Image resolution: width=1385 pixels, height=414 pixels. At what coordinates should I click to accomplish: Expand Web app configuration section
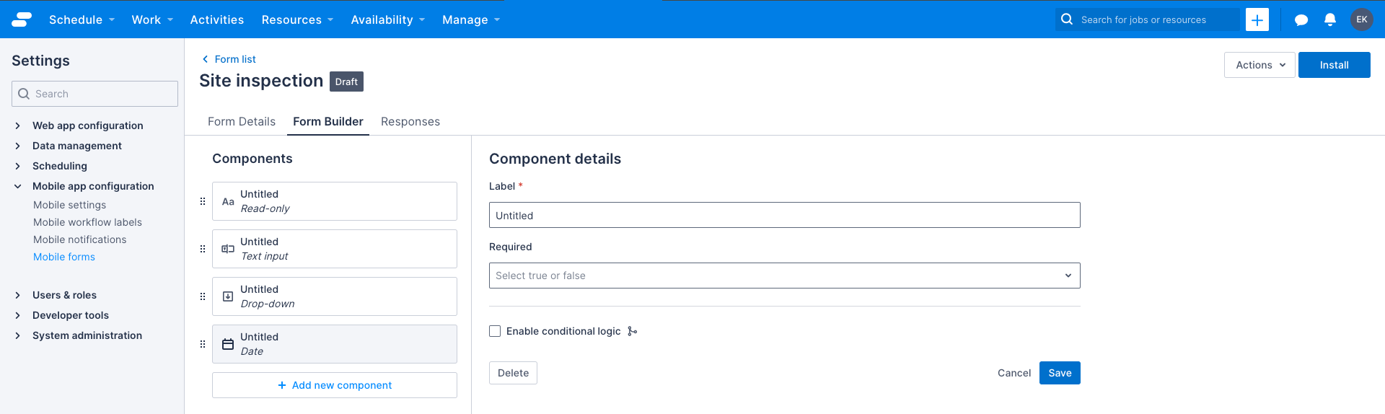point(18,125)
